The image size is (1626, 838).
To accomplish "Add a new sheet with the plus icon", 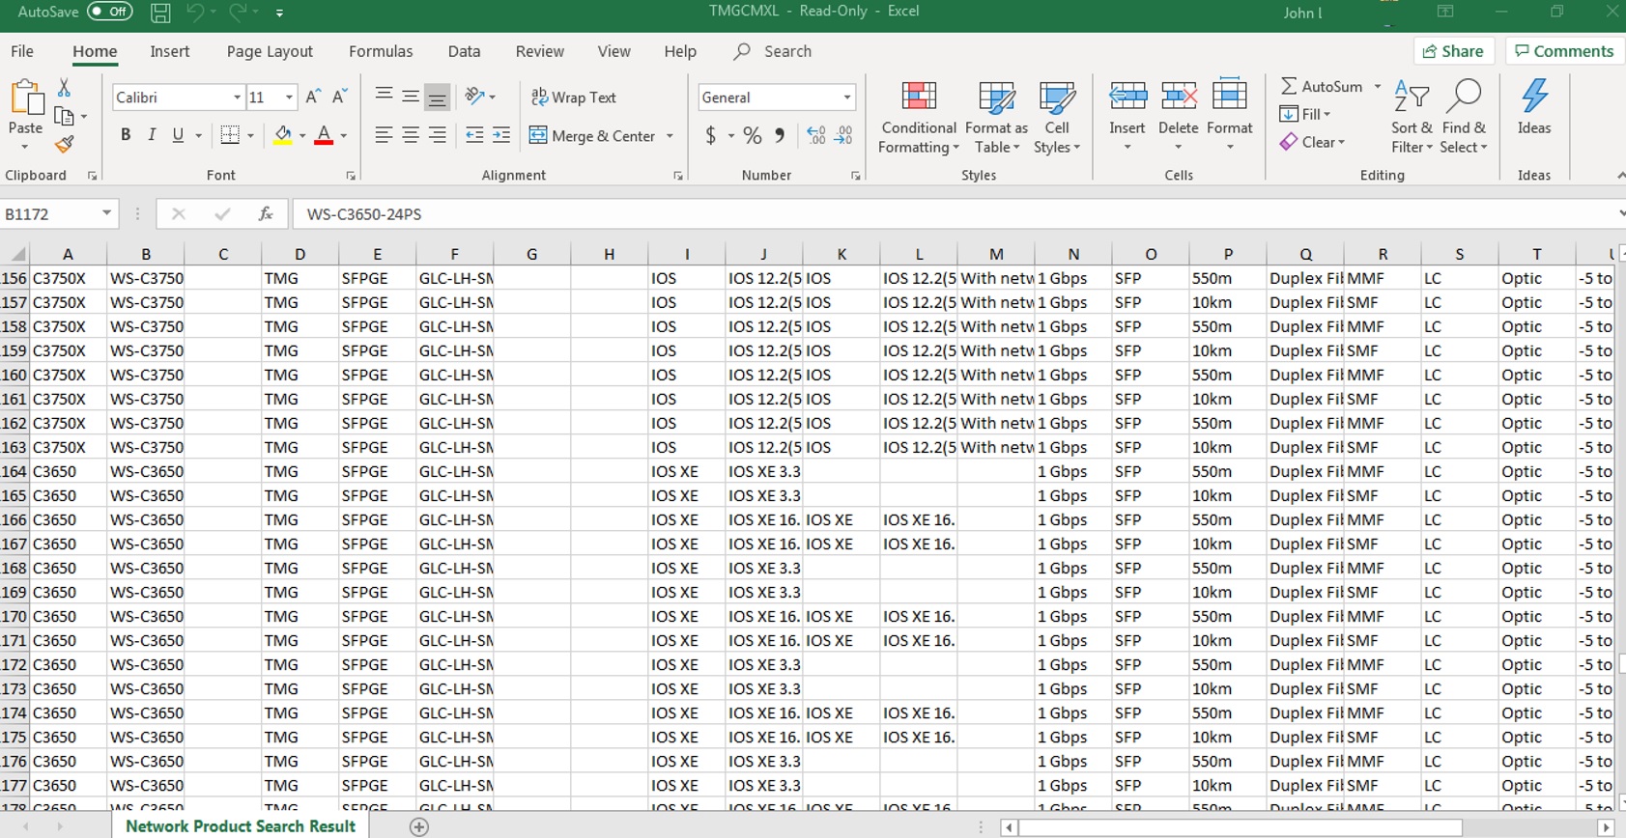I will tap(418, 826).
